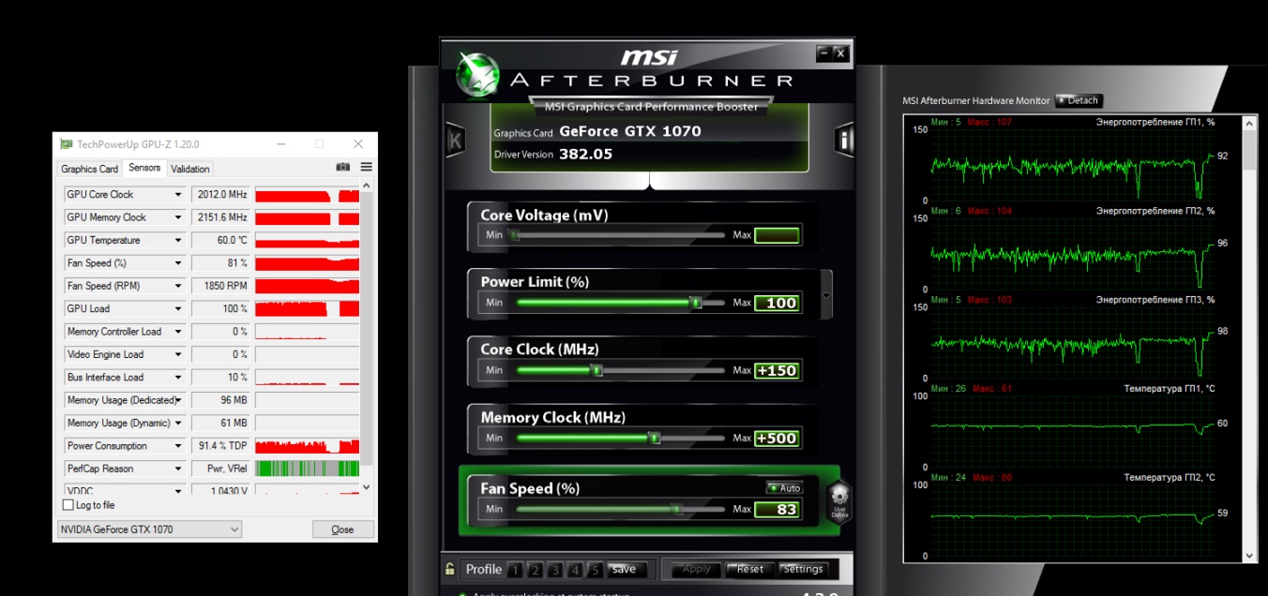Detach the Hardware Monitor

(x=1079, y=100)
